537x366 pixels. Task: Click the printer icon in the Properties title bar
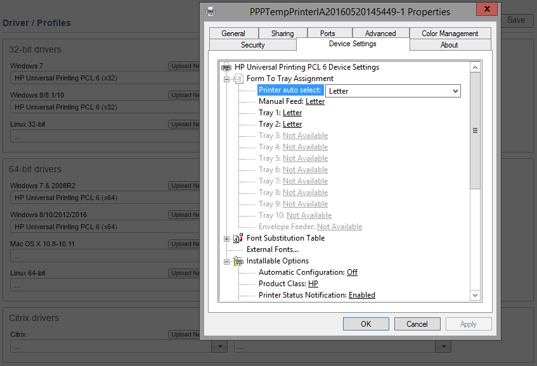[210, 11]
